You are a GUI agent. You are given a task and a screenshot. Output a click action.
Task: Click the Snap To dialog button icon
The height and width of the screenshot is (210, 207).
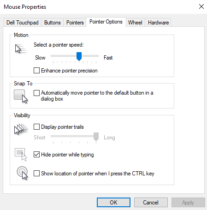tap(21, 96)
